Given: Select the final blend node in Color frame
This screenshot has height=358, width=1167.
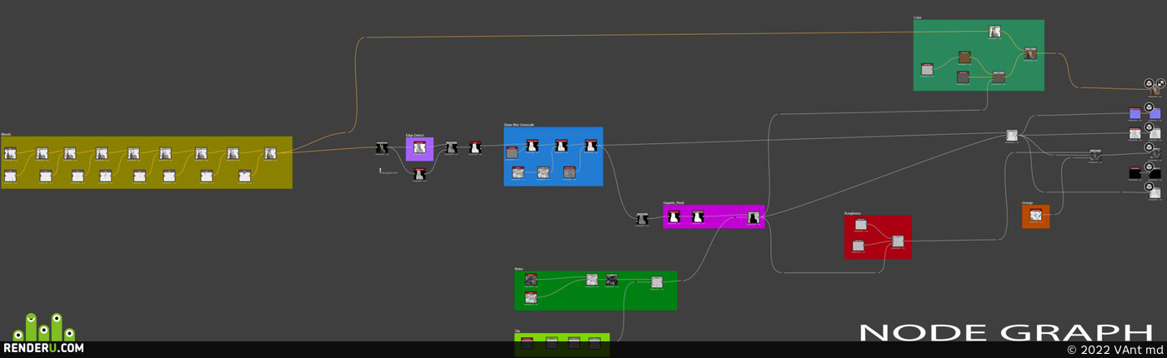Looking at the screenshot, I should click(x=1030, y=53).
